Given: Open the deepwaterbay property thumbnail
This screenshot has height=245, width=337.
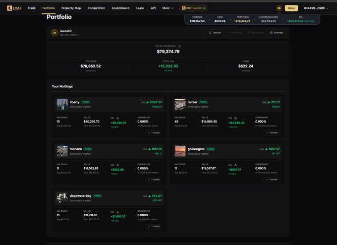Looking at the screenshot, I should pos(62,198).
